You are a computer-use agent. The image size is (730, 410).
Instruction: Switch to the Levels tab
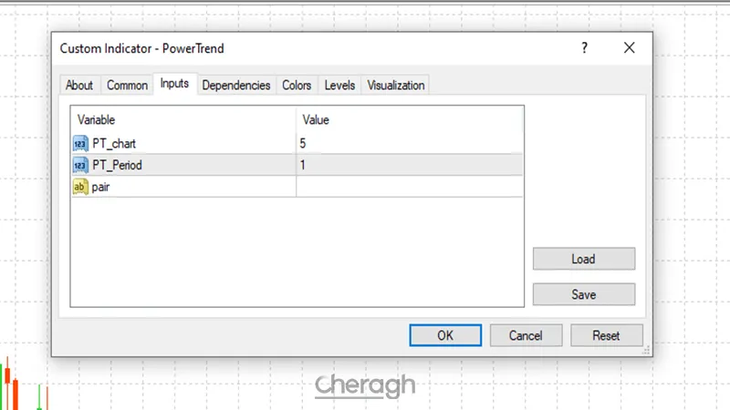[x=339, y=85]
